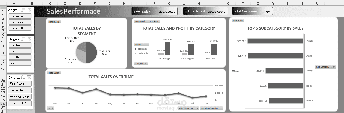Select the Total Customer KPI card

(x=253, y=11)
